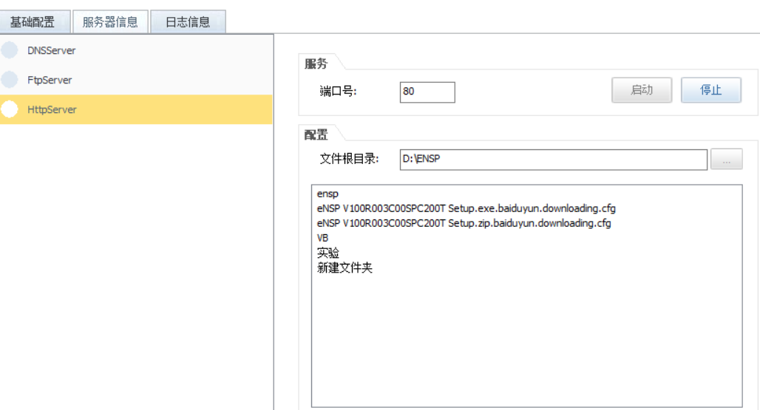Click the 启动 button
Image resolution: width=760 pixels, height=410 pixels.
[x=642, y=90]
